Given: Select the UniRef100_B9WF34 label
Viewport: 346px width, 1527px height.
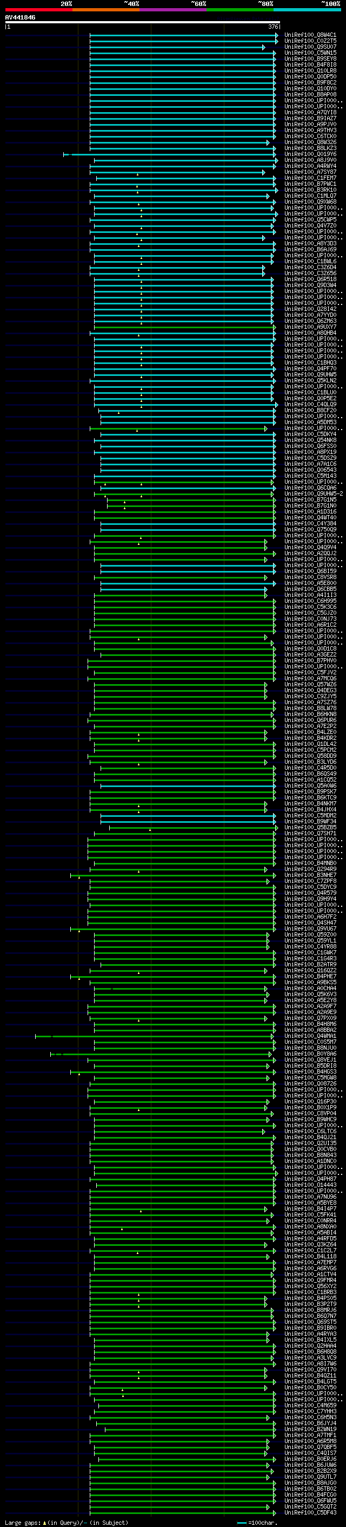Looking at the screenshot, I should point(310,822).
